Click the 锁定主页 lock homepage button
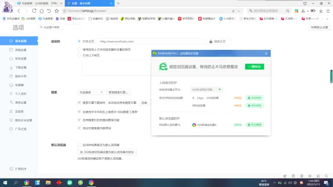The width and height of the screenshot is (333, 187). [218, 41]
